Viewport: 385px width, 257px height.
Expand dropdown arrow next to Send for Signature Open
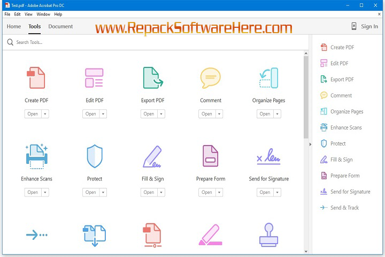277,192
